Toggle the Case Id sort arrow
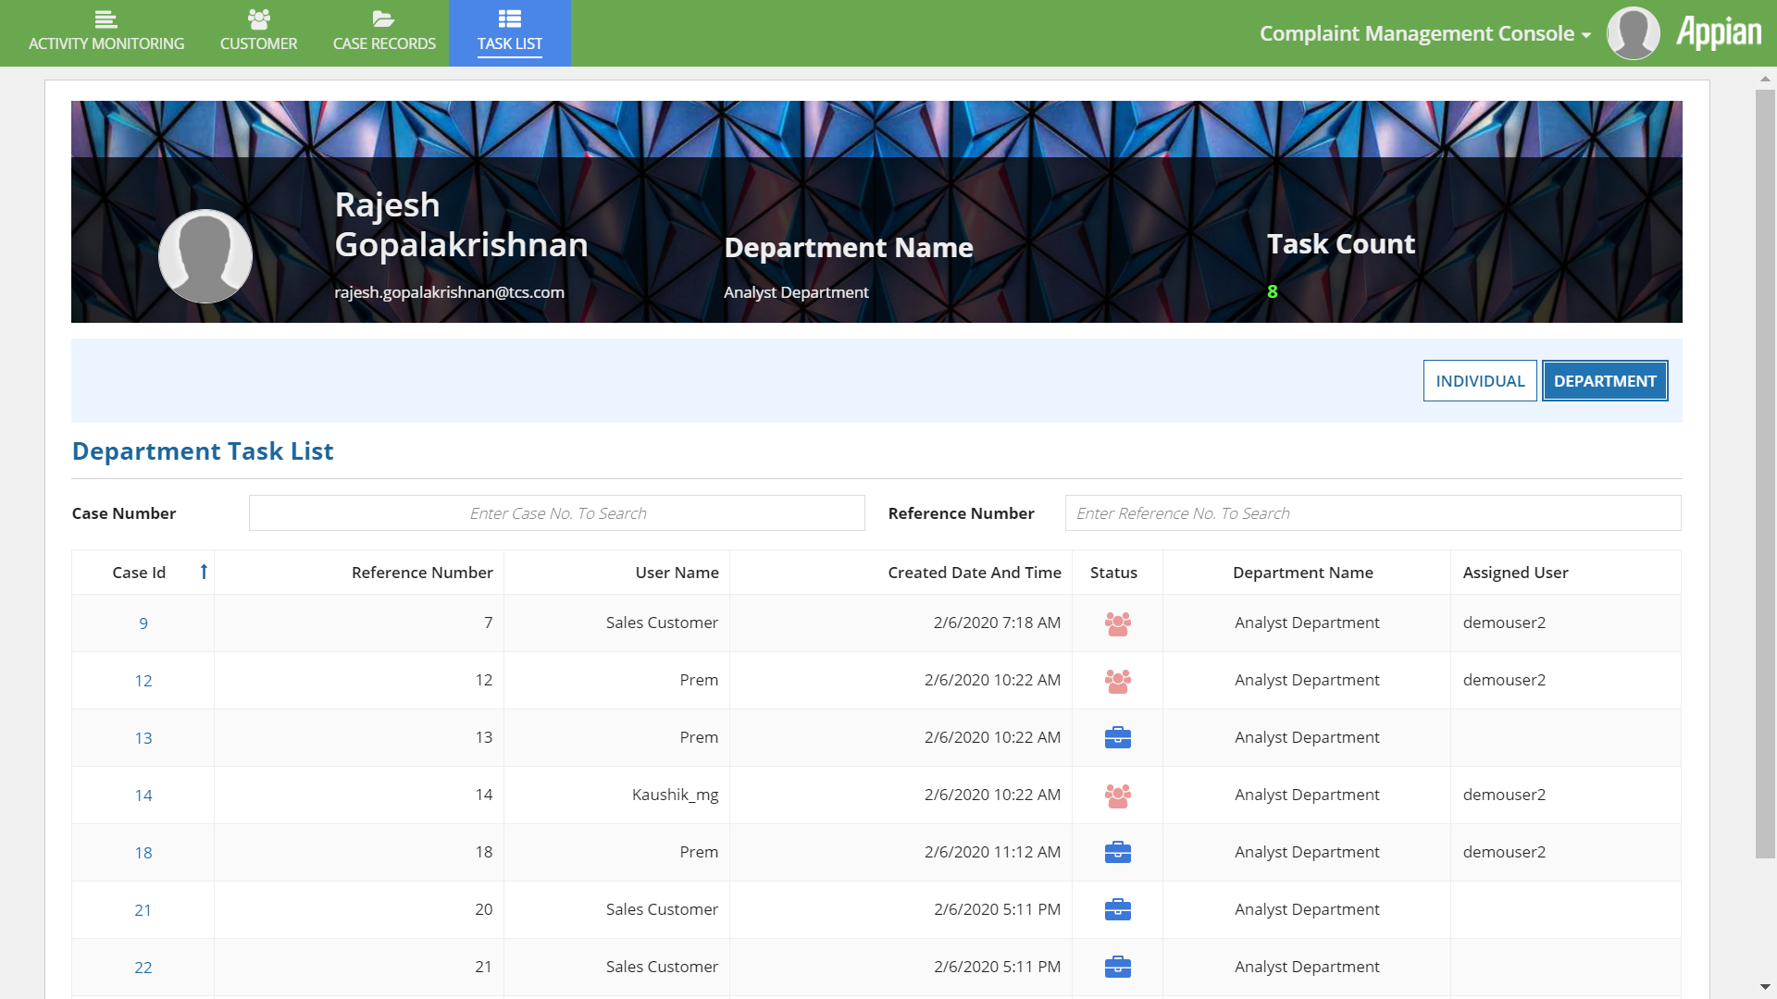This screenshot has width=1777, height=999. pyautogui.click(x=204, y=573)
